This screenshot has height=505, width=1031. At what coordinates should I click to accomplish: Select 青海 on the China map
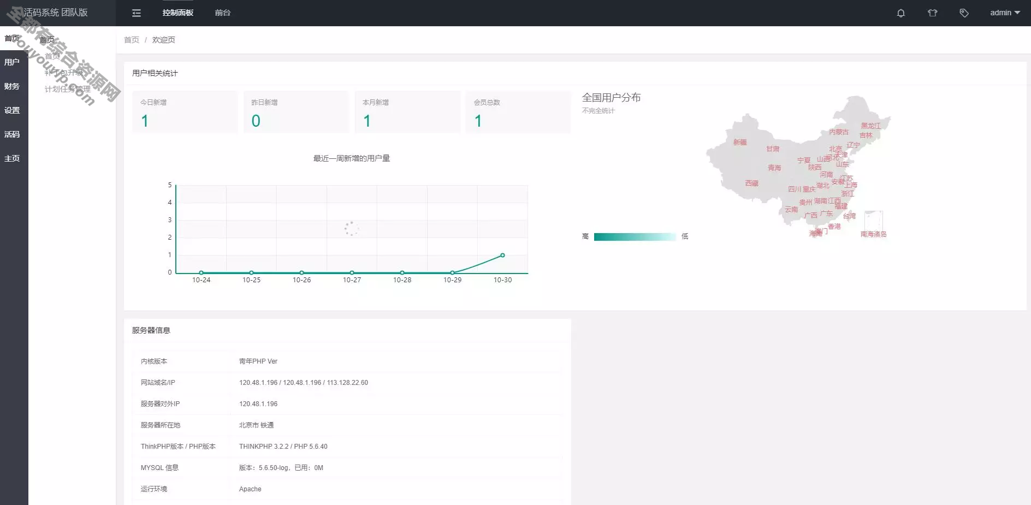pos(774,168)
